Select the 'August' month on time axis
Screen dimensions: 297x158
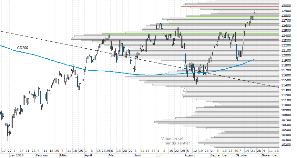189,155
